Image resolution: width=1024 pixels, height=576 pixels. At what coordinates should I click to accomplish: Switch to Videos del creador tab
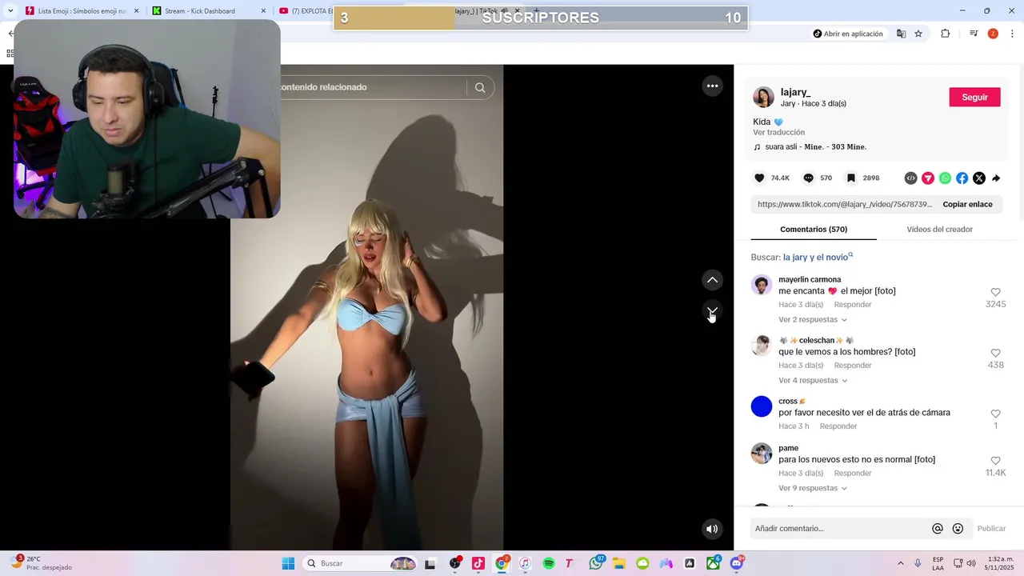(x=939, y=230)
